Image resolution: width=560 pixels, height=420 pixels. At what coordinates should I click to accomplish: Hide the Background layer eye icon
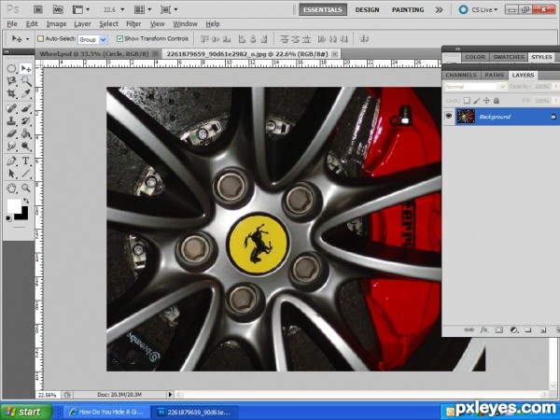pos(449,116)
